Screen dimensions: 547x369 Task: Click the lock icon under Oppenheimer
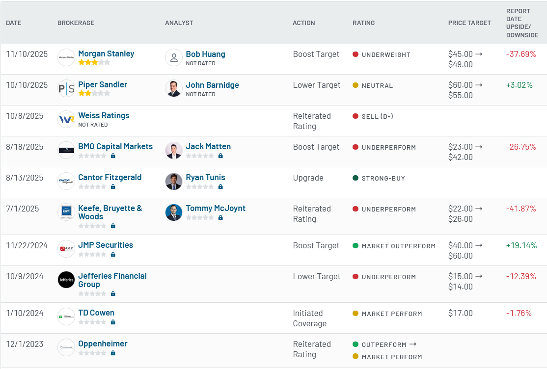(x=113, y=353)
